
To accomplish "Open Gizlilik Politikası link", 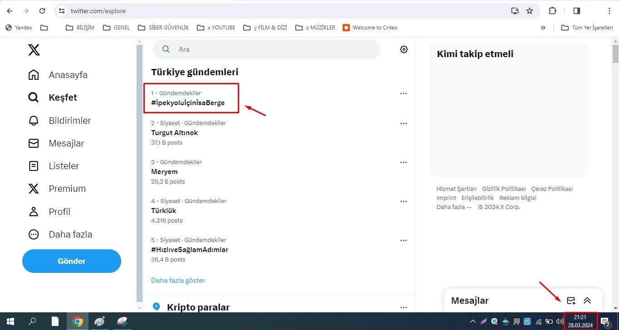I will pos(504,189).
